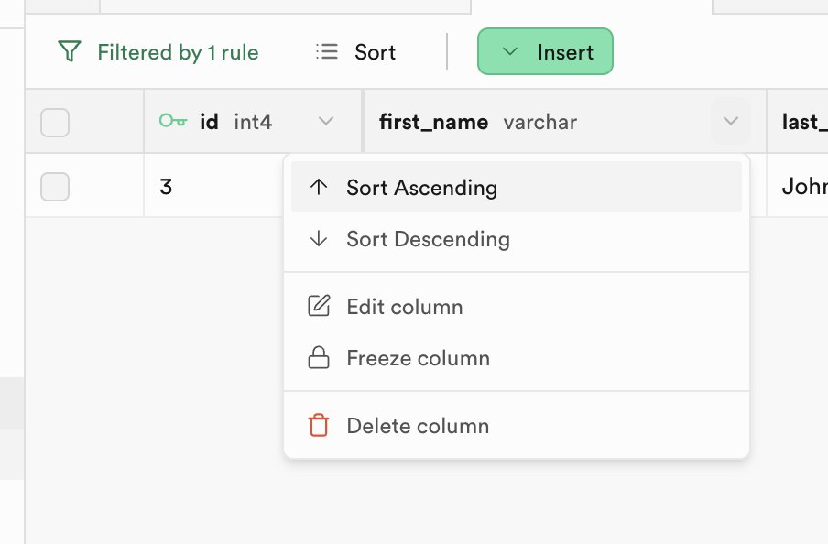Click the red trash Delete column icon
The width and height of the screenshot is (828, 544).
pos(319,425)
